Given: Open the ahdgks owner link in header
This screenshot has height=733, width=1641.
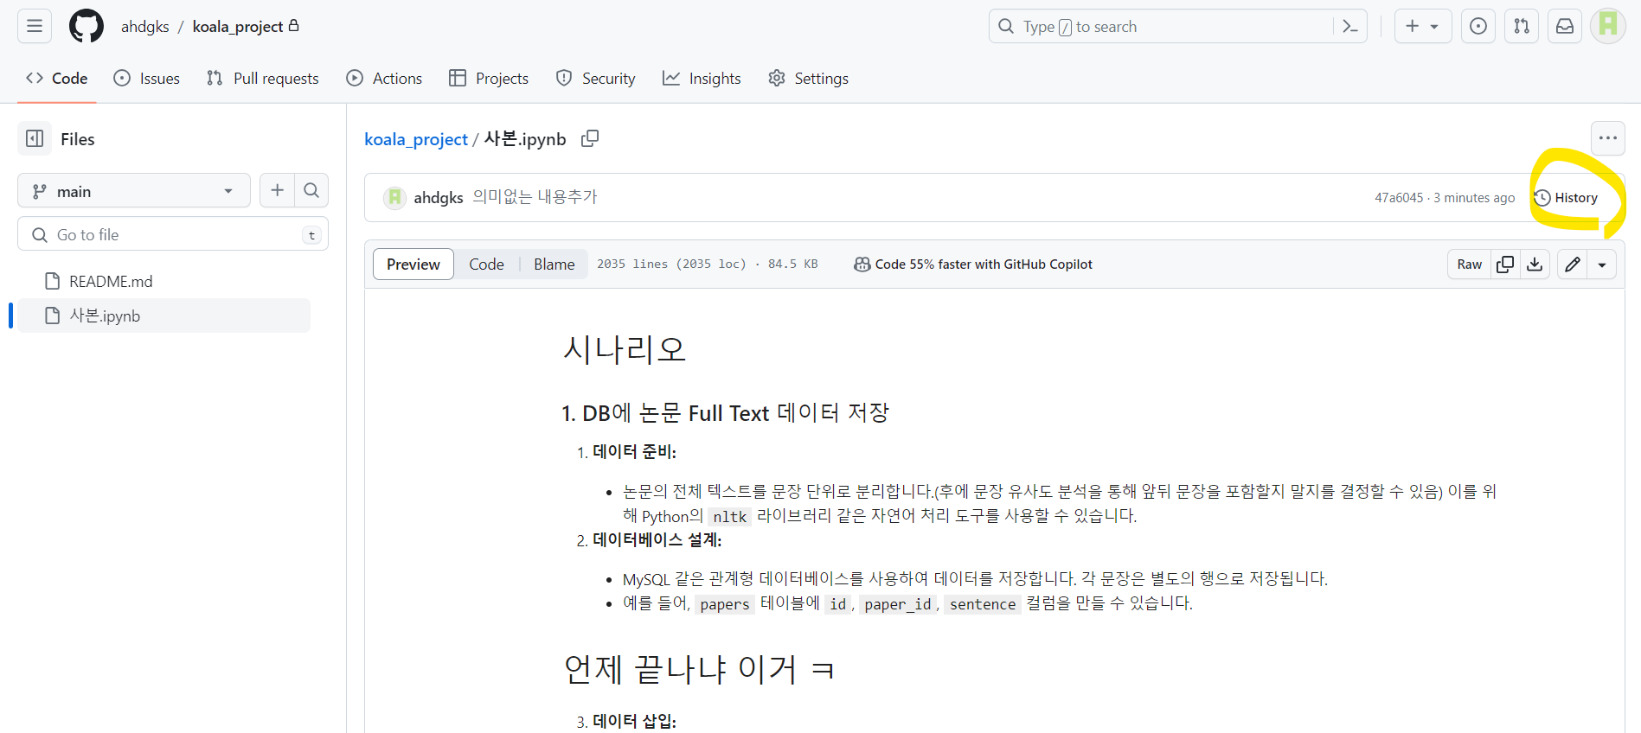Looking at the screenshot, I should tap(145, 27).
